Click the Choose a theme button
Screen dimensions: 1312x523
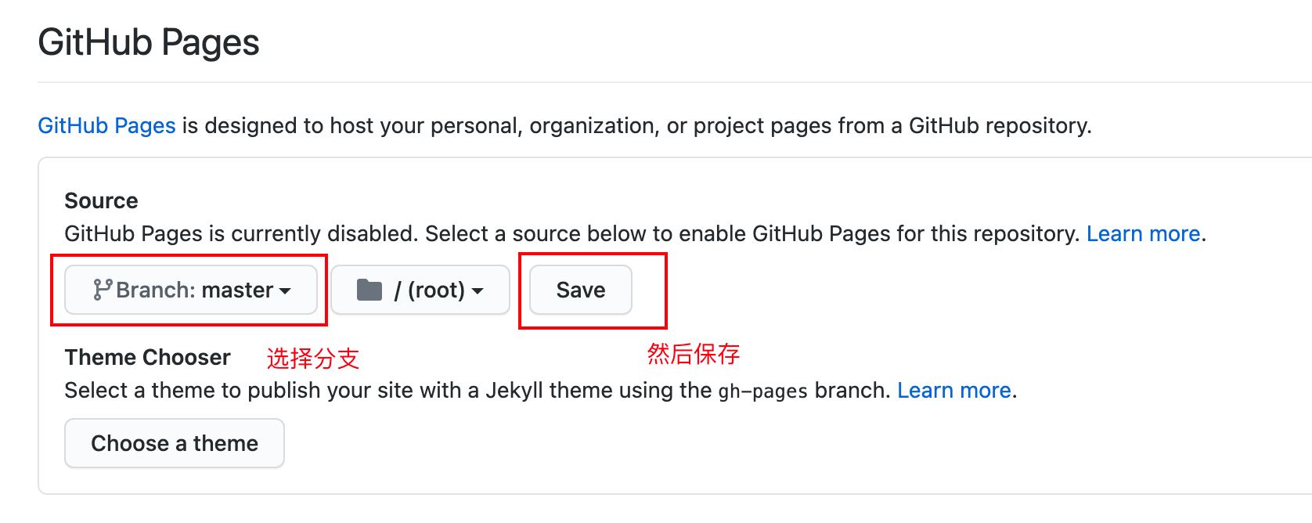[x=175, y=443]
